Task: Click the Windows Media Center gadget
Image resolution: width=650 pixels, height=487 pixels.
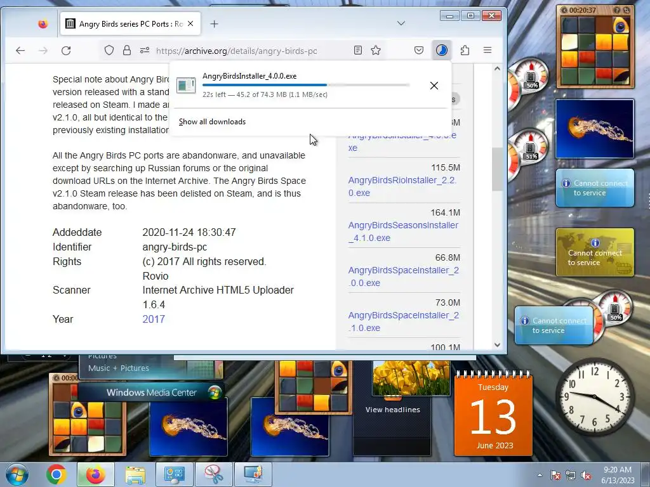Action: coord(151,393)
